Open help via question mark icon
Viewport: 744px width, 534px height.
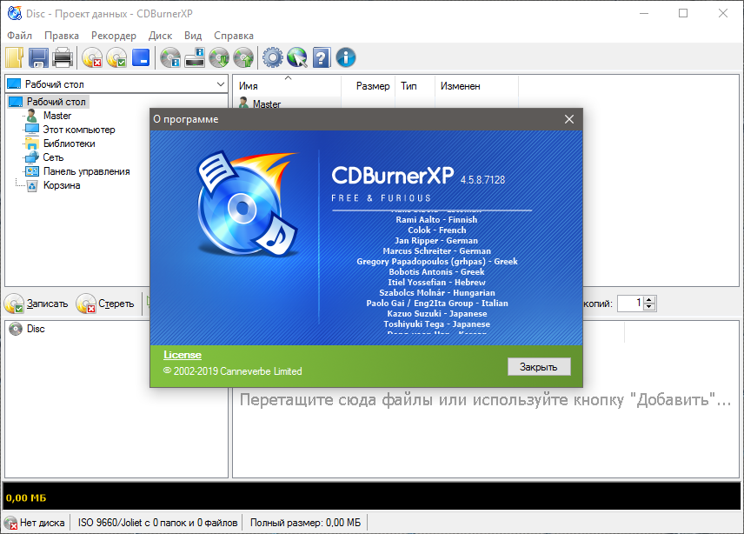pyautogui.click(x=322, y=58)
